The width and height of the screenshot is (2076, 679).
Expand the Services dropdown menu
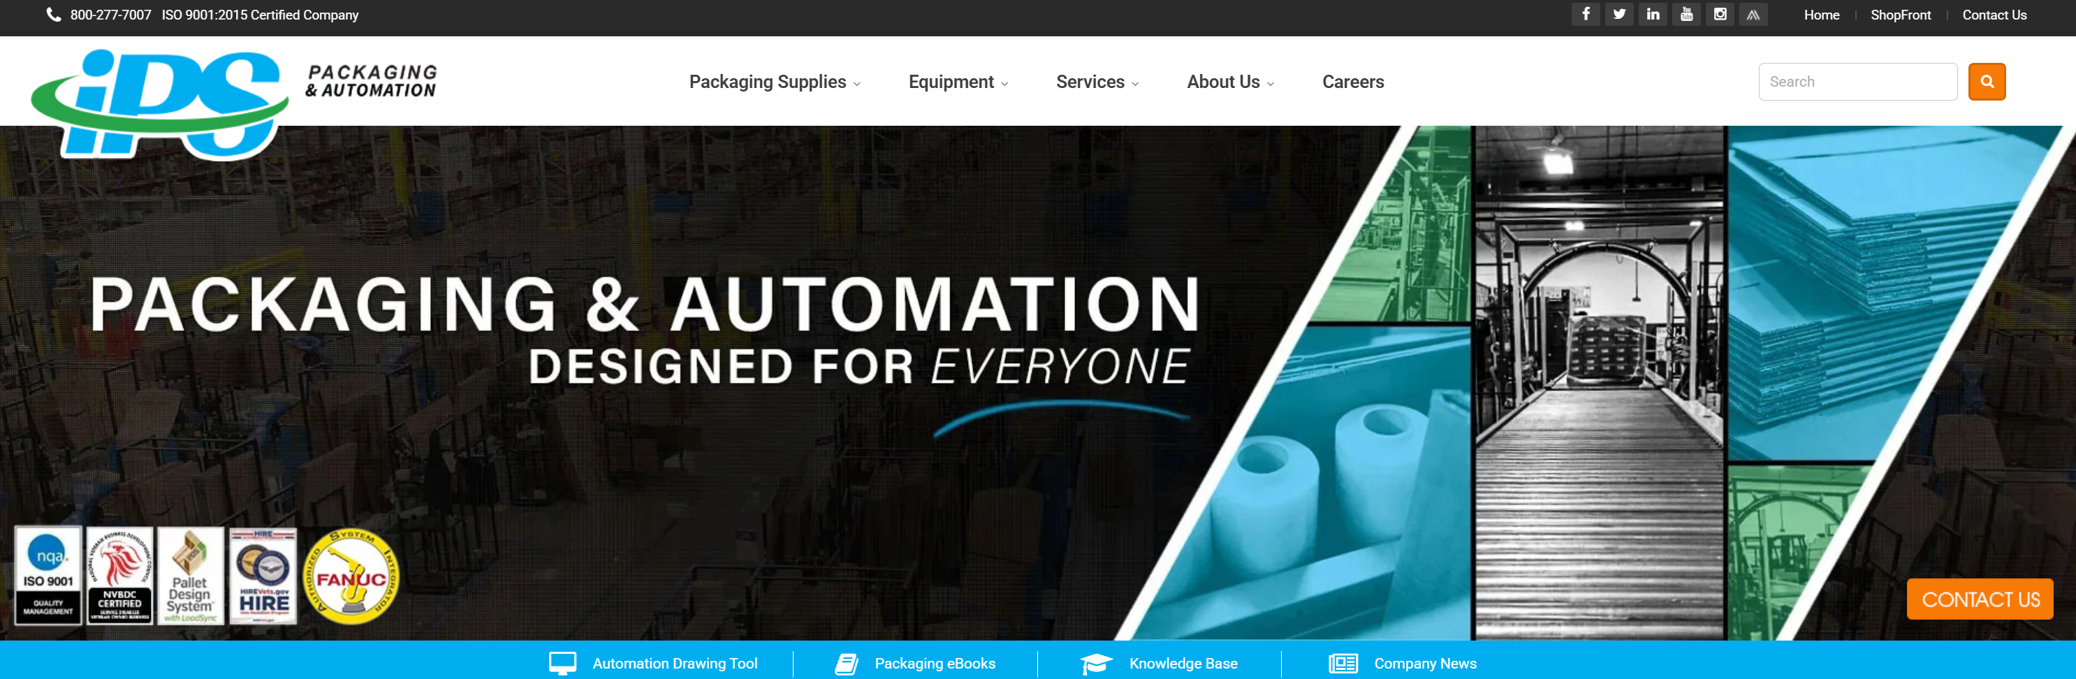pyautogui.click(x=1096, y=82)
